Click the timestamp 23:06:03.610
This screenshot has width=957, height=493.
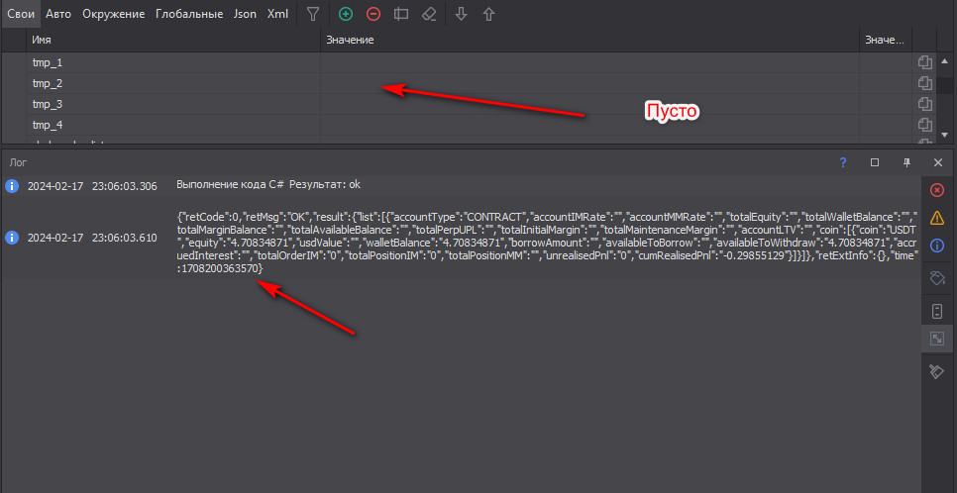click(92, 239)
